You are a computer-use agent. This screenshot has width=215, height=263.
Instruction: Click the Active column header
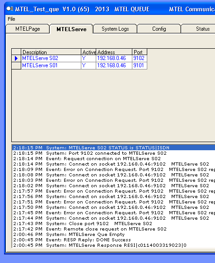click(x=89, y=52)
